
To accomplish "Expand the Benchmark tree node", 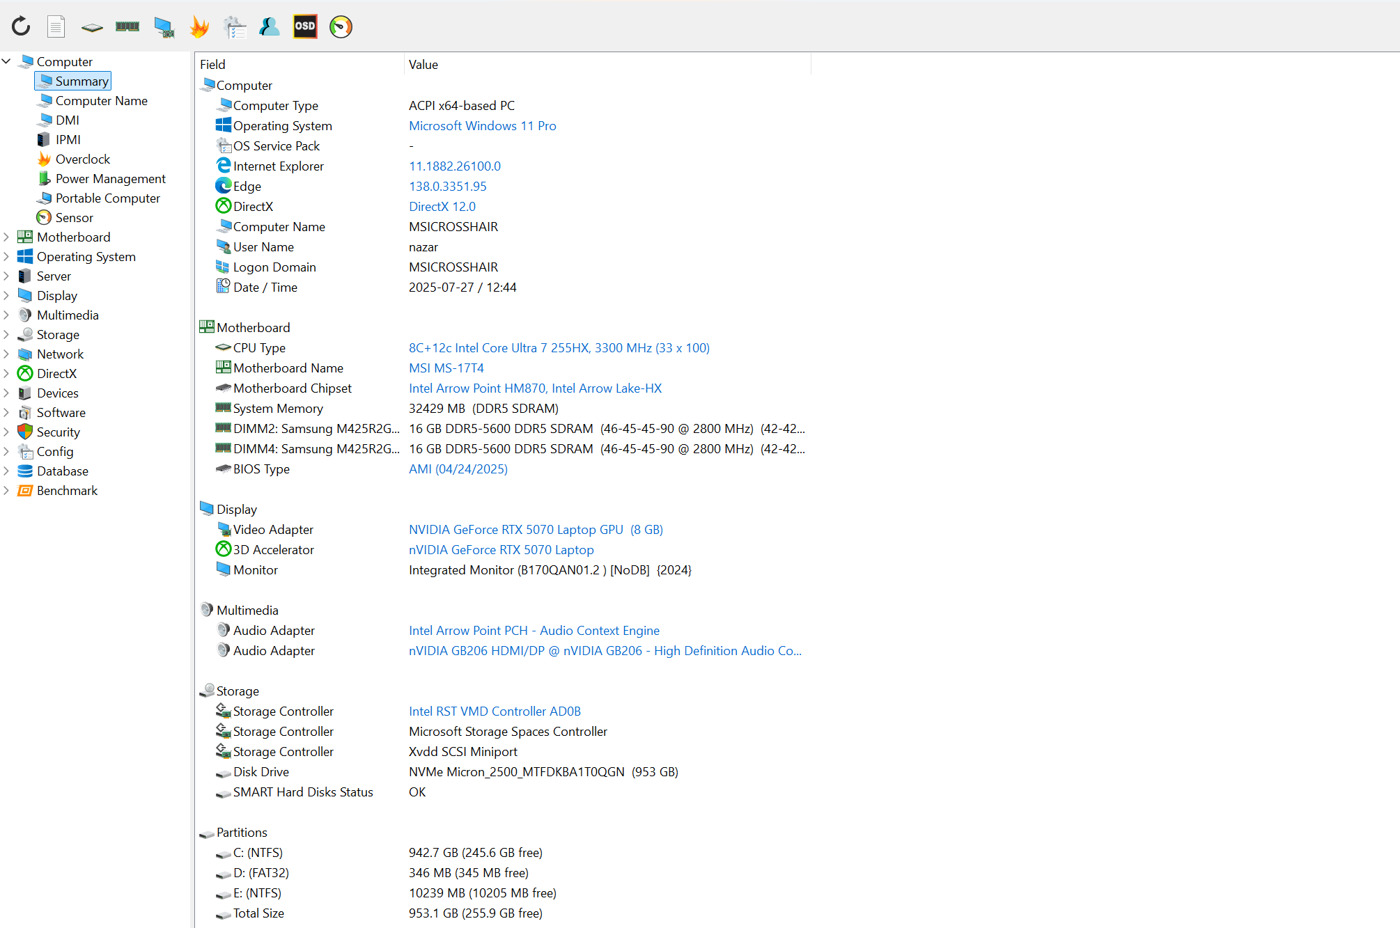I will [x=6, y=490].
